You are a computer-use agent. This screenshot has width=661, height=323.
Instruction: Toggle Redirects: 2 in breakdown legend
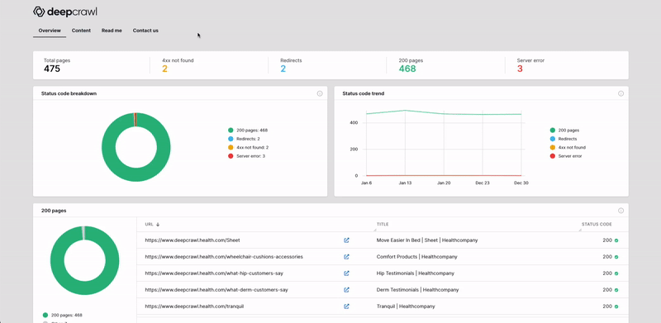pyautogui.click(x=244, y=139)
